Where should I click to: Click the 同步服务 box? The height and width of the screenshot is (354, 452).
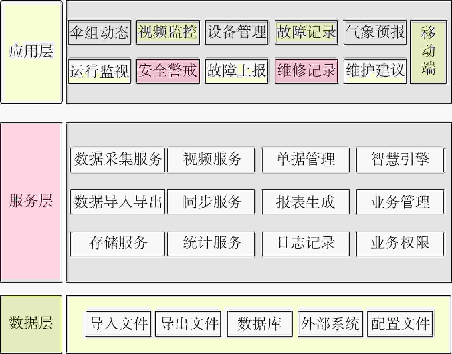click(211, 202)
